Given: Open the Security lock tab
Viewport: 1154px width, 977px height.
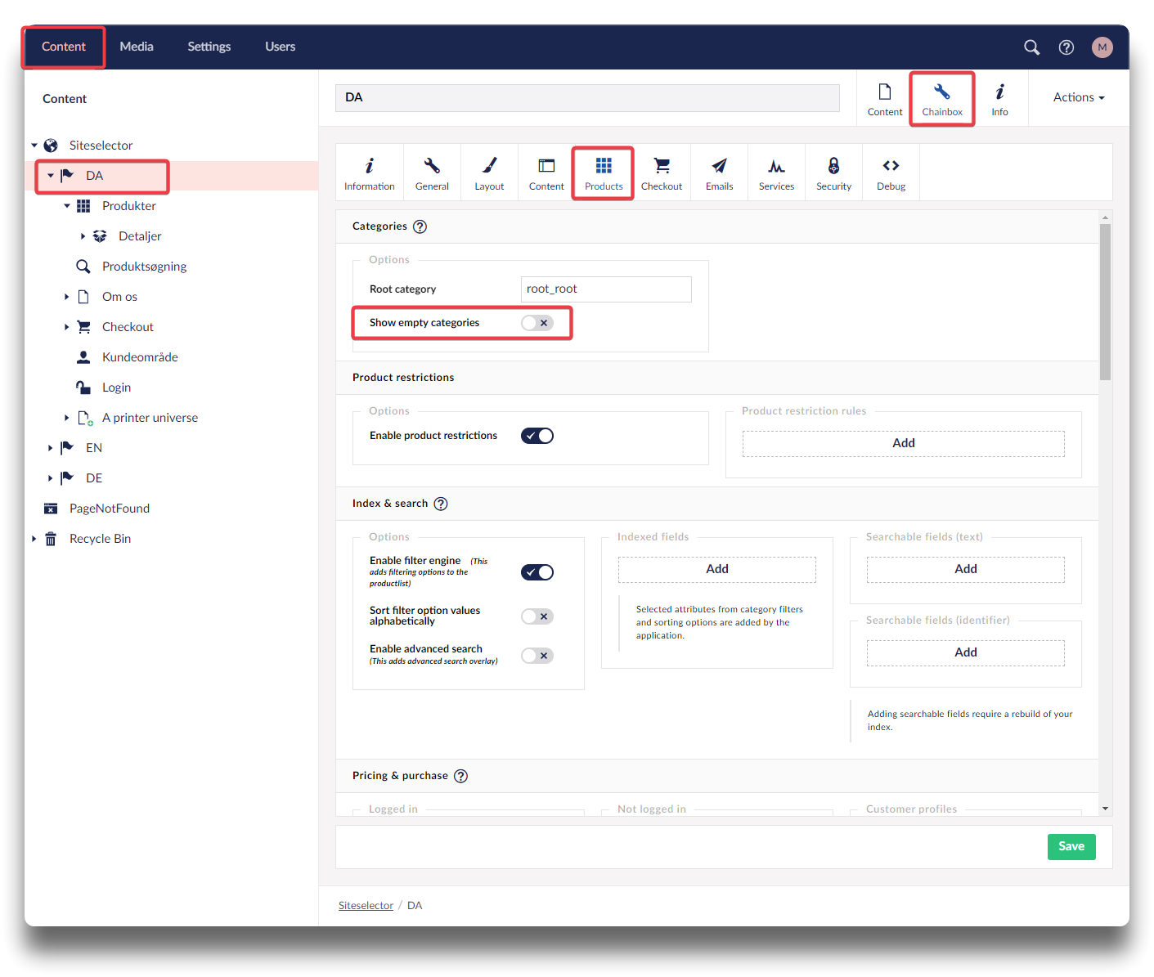Looking at the screenshot, I should 833,173.
